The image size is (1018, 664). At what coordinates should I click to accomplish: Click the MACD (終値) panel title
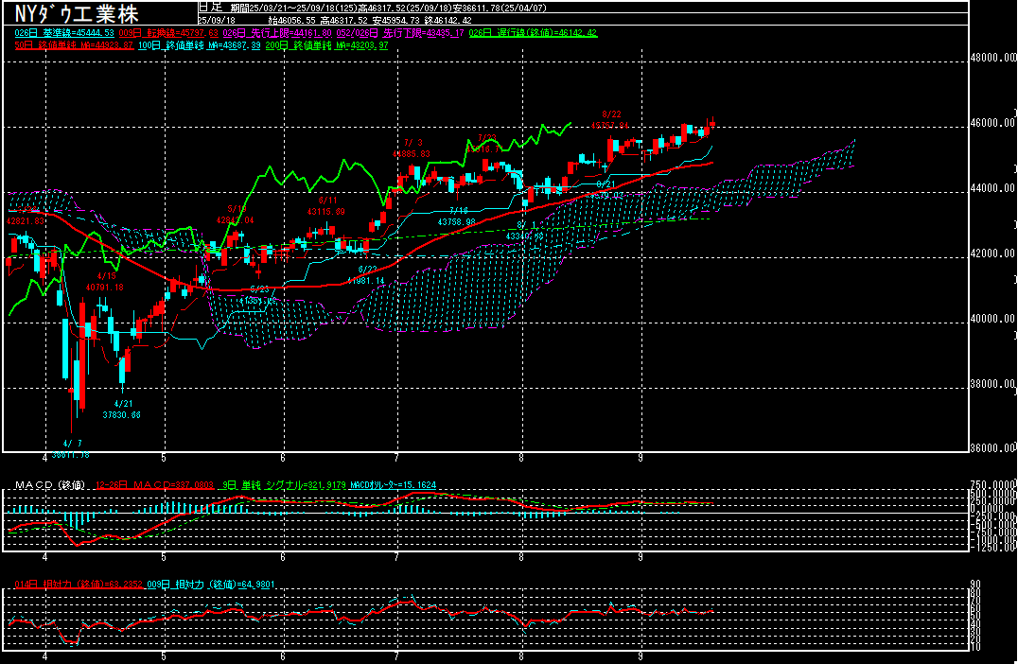tap(45, 485)
